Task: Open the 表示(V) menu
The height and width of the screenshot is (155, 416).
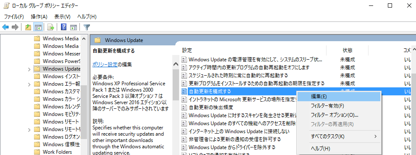Action: click(62, 17)
